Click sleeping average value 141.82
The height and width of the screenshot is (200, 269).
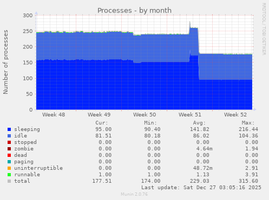(x=200, y=129)
